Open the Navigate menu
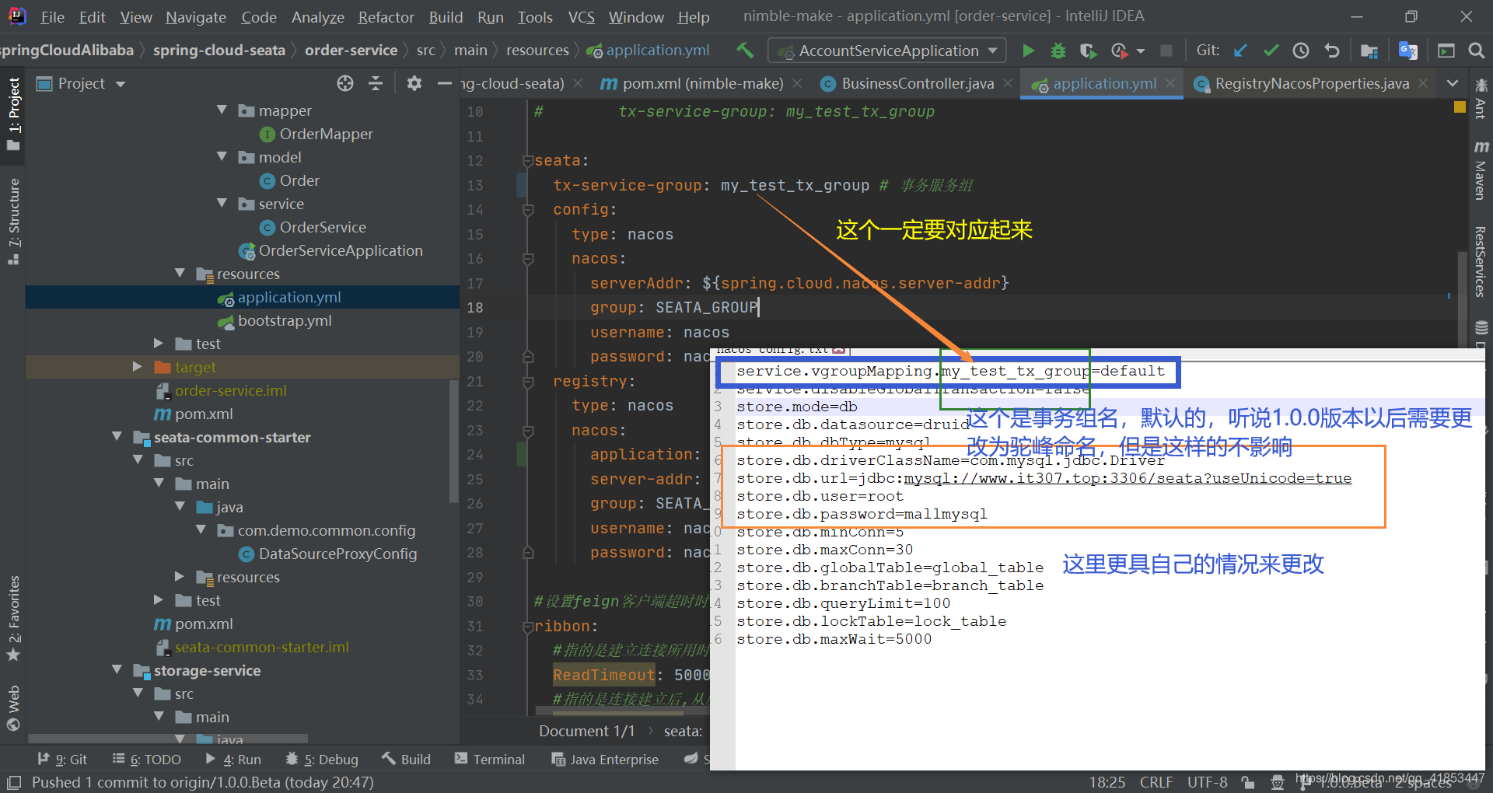The width and height of the screenshot is (1493, 793). pos(196,17)
